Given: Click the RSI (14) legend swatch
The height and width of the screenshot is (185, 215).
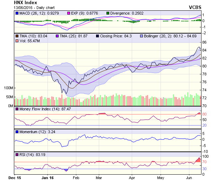Looking at the screenshot, I should (x=17, y=154).
